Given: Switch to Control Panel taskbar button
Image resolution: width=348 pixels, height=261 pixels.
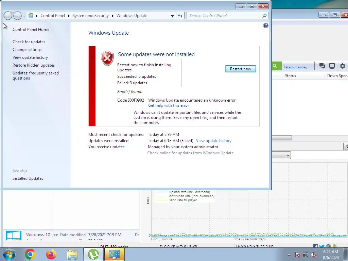Looking at the screenshot, I should tap(115, 254).
